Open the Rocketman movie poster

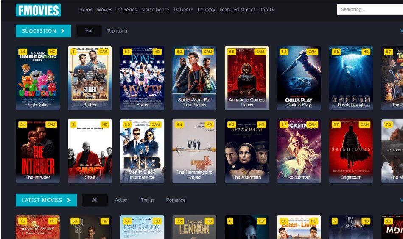point(299,151)
